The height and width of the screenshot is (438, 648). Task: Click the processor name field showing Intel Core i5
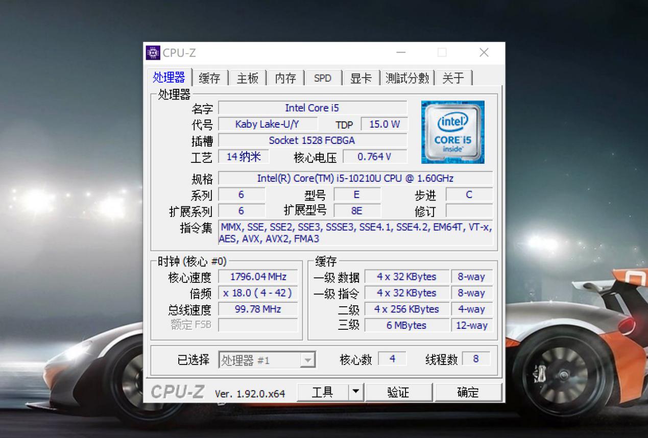coord(313,108)
